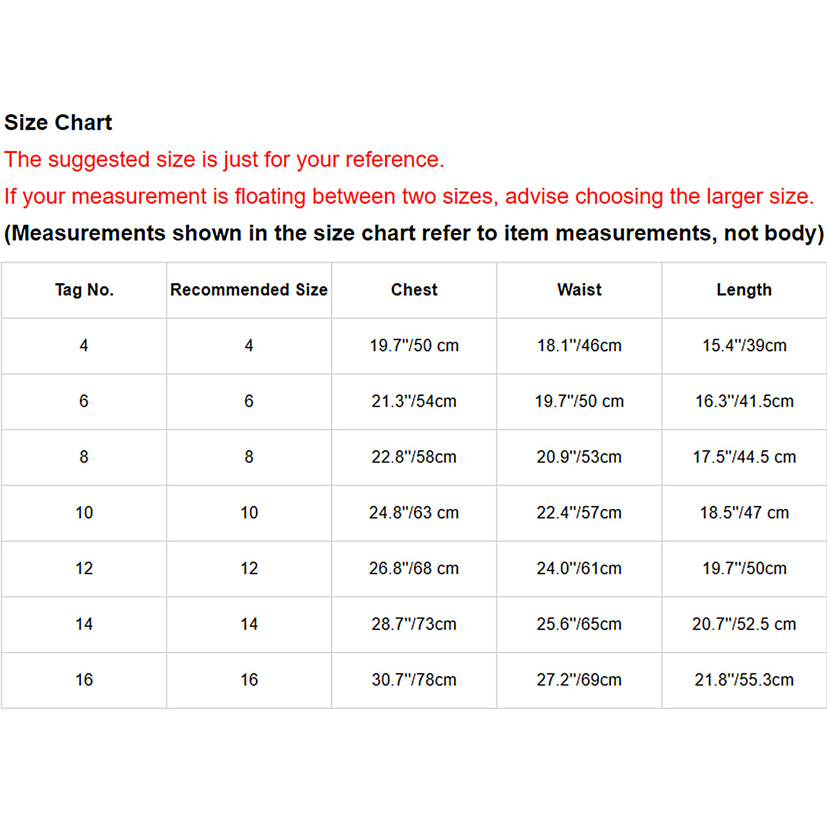Click length cell 20.7"/52.5 cm
The height and width of the screenshot is (827, 827).
(744, 624)
